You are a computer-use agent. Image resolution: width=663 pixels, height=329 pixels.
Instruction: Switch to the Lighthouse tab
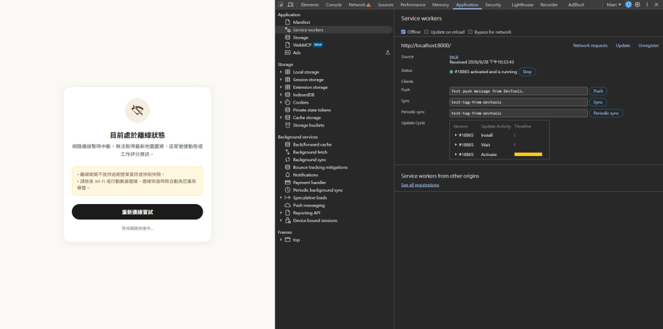click(523, 5)
